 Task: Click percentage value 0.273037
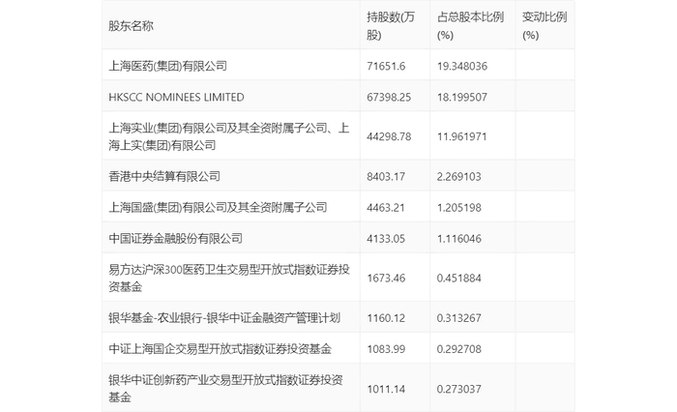tap(459, 389)
